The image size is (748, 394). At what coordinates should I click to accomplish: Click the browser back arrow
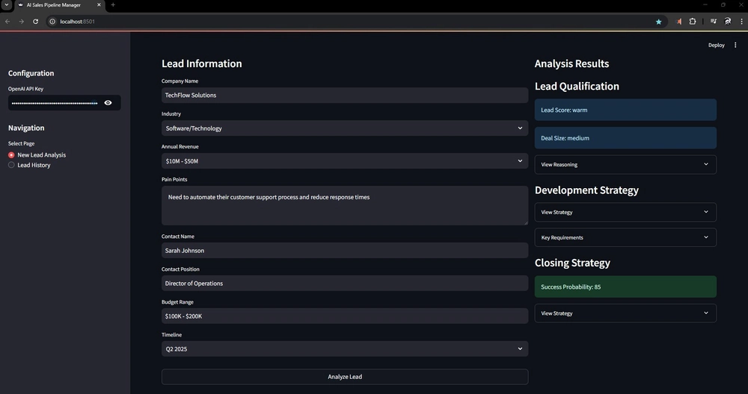tap(7, 22)
